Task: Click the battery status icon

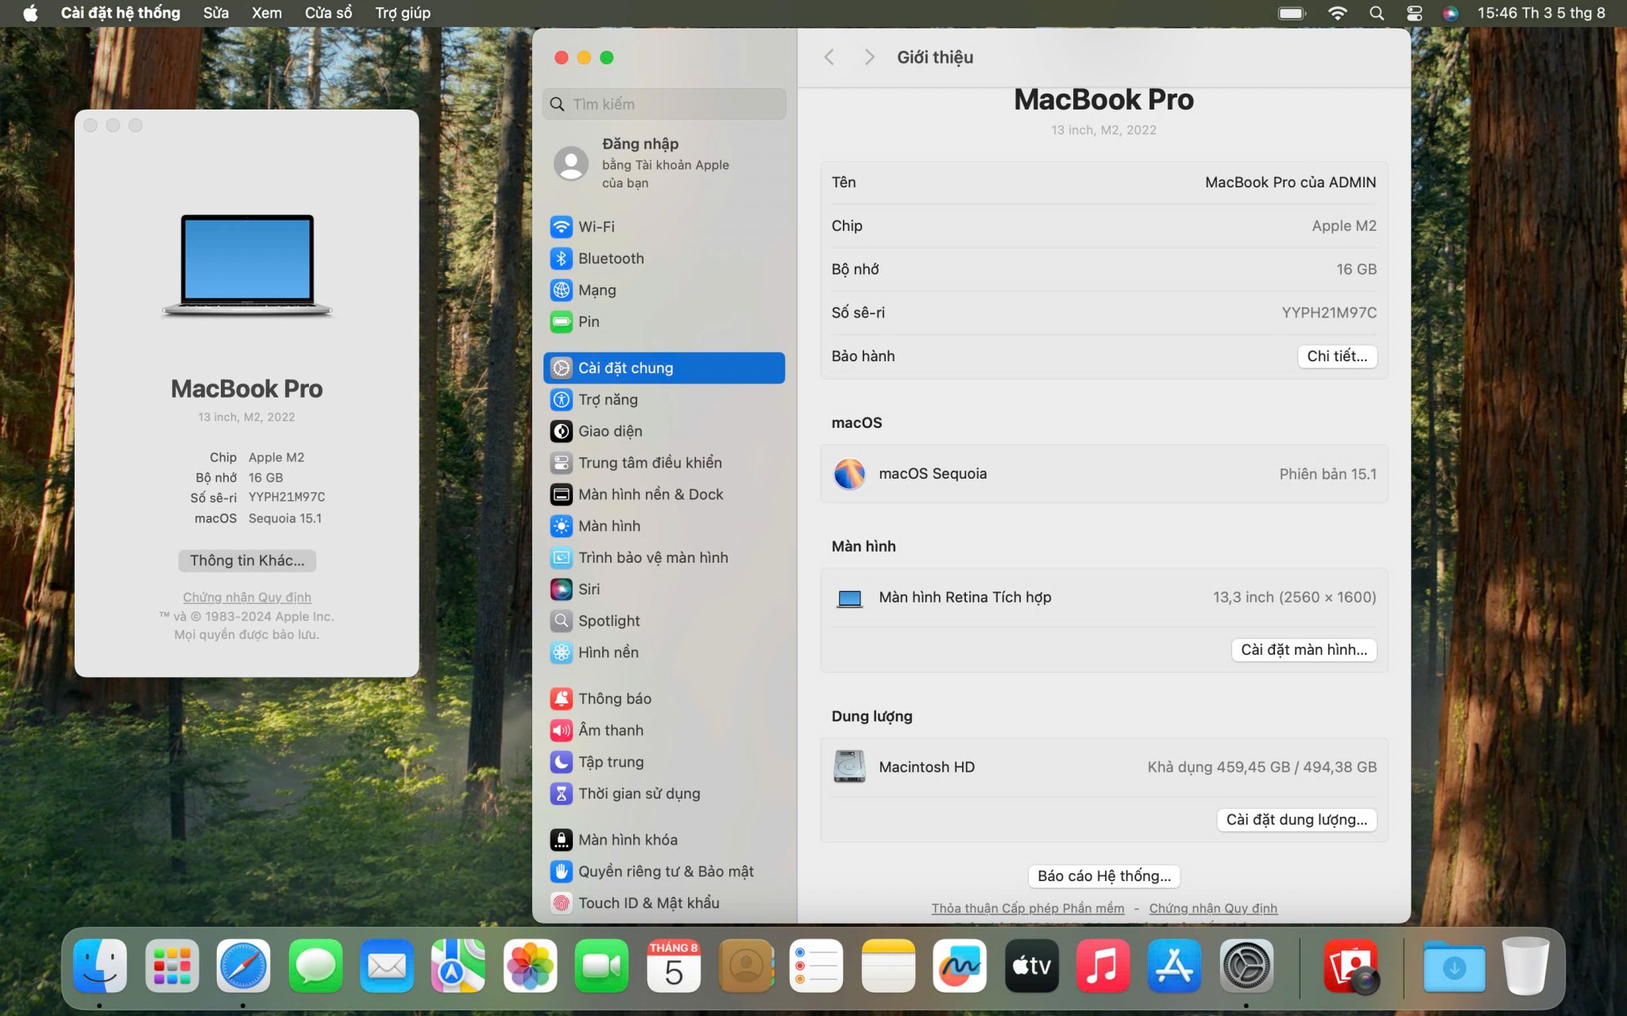Action: point(1293,13)
